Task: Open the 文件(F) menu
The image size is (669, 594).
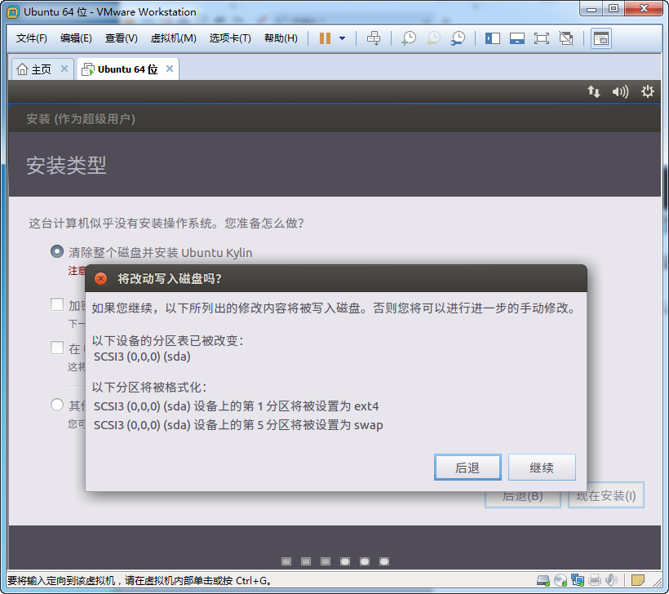Action: (x=32, y=38)
